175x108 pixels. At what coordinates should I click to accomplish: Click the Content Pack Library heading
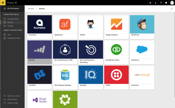coord(11,14)
